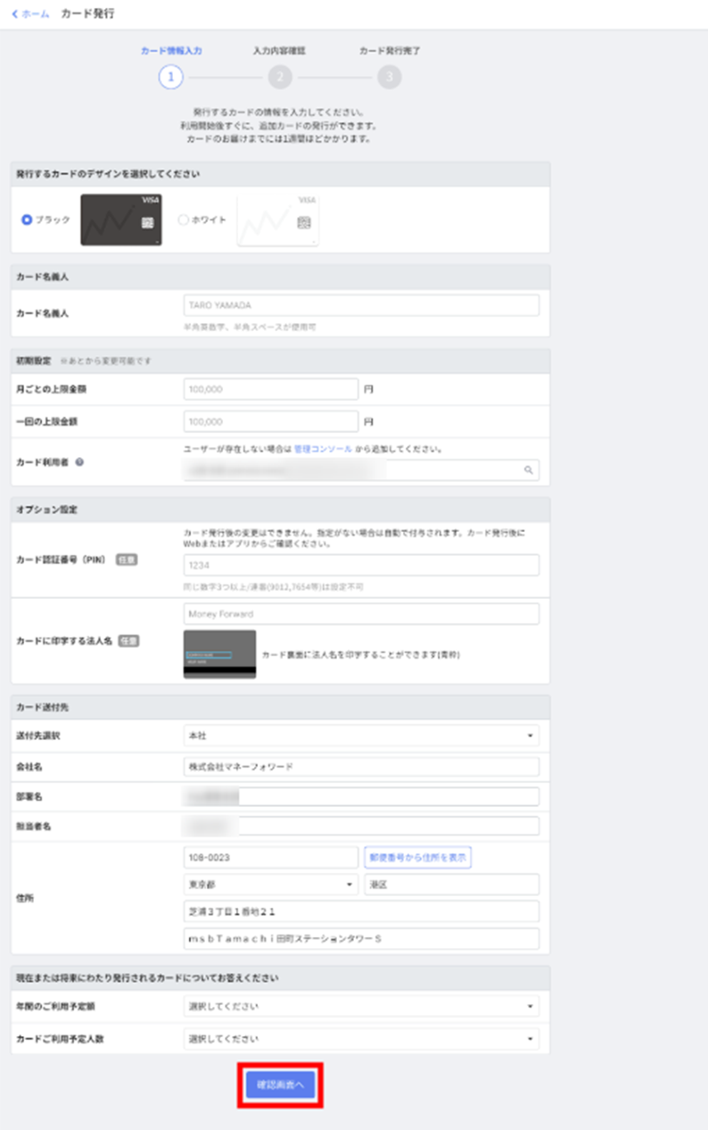Click the step 2 circle indicator
Viewport: 708px width, 1130px height.
tap(279, 78)
